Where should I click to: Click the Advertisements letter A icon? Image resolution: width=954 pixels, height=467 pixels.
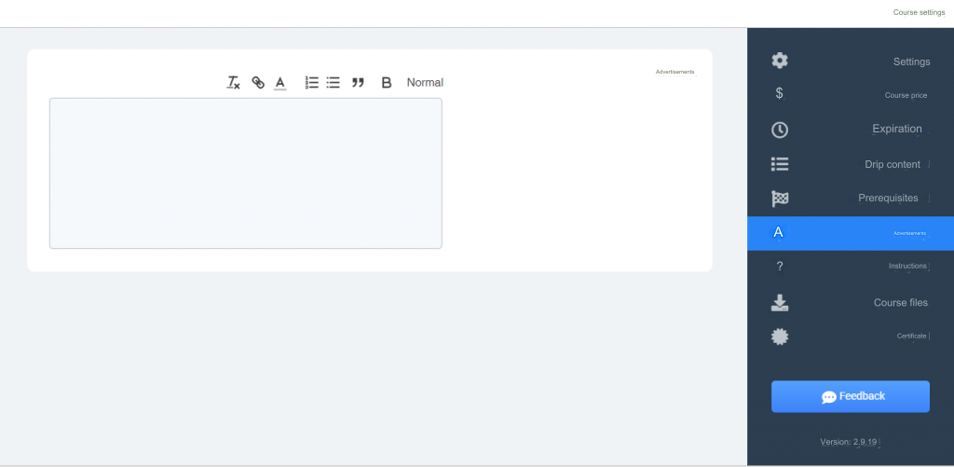tap(778, 232)
